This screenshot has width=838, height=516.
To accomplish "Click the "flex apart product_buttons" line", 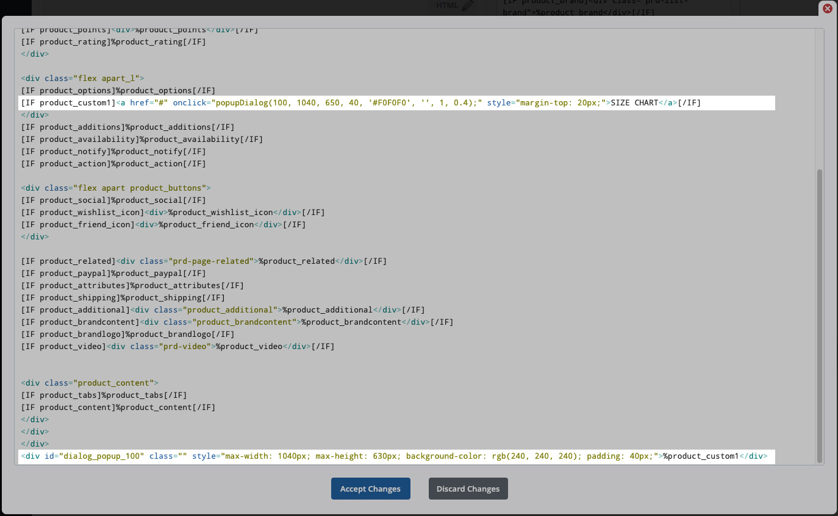I will pos(116,188).
